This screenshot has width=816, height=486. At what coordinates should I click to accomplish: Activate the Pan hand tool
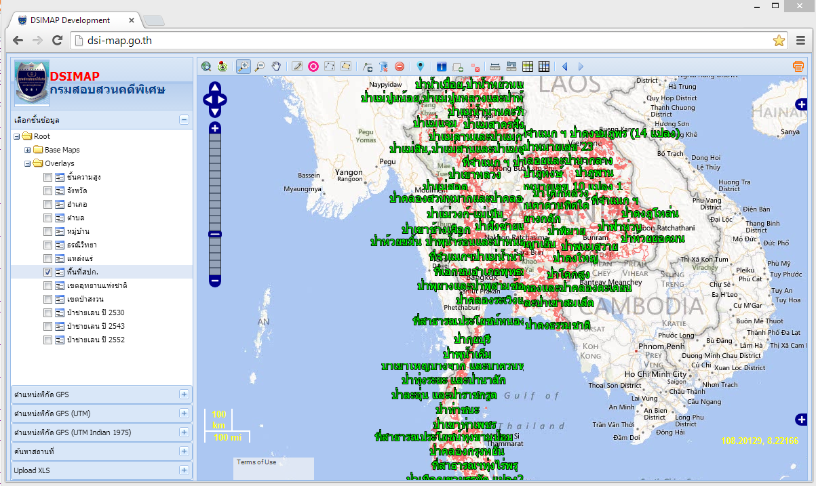pyautogui.click(x=275, y=66)
